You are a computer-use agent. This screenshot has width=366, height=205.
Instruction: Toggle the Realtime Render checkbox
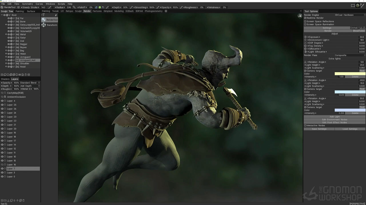click(x=305, y=18)
